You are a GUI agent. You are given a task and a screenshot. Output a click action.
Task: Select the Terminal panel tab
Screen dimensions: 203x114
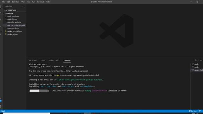tap(67, 60)
